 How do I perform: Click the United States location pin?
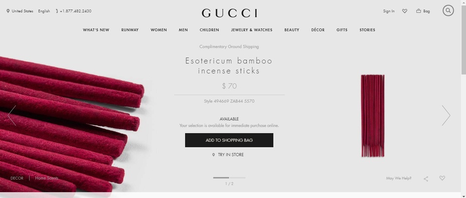8,11
